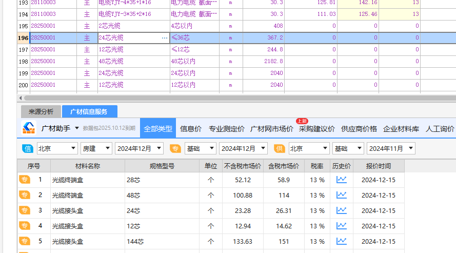Switch to the 来源分析 tab
Viewport: 456px width, 253px height.
(x=41, y=112)
